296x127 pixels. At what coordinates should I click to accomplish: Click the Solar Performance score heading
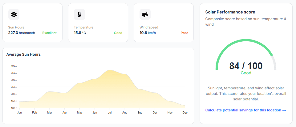coord(230,12)
